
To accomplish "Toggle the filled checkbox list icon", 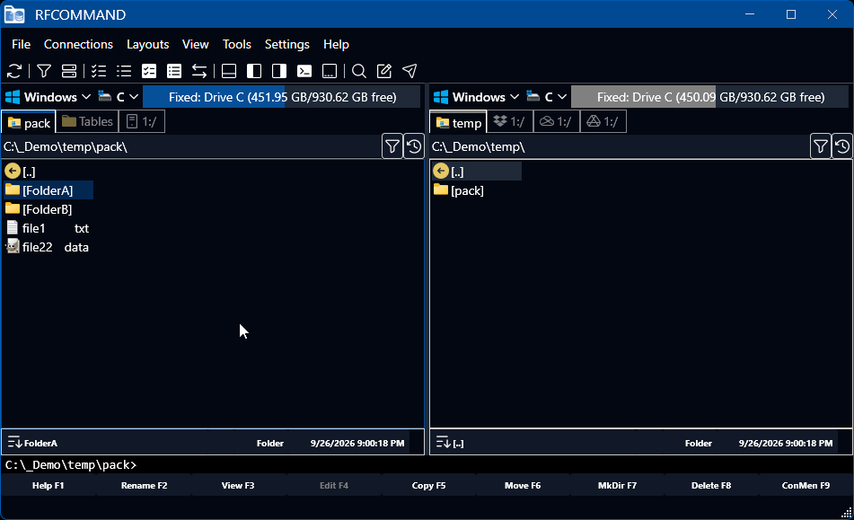I will (x=149, y=71).
